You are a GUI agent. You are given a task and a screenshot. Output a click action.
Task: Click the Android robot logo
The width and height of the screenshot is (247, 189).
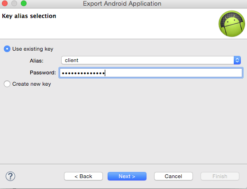point(232,24)
